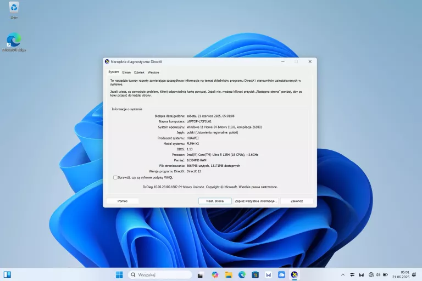The width and height of the screenshot is (422, 281).
Task: Click the page file usage value
Action: tap(213, 166)
